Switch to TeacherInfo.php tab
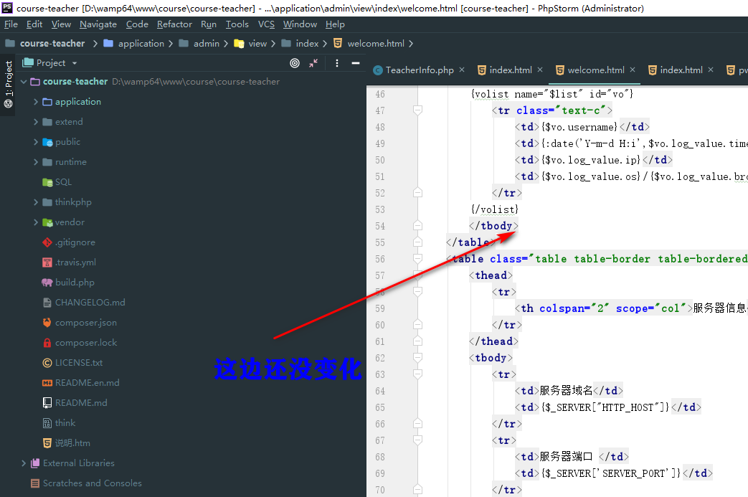The image size is (748, 497). pyautogui.click(x=420, y=70)
